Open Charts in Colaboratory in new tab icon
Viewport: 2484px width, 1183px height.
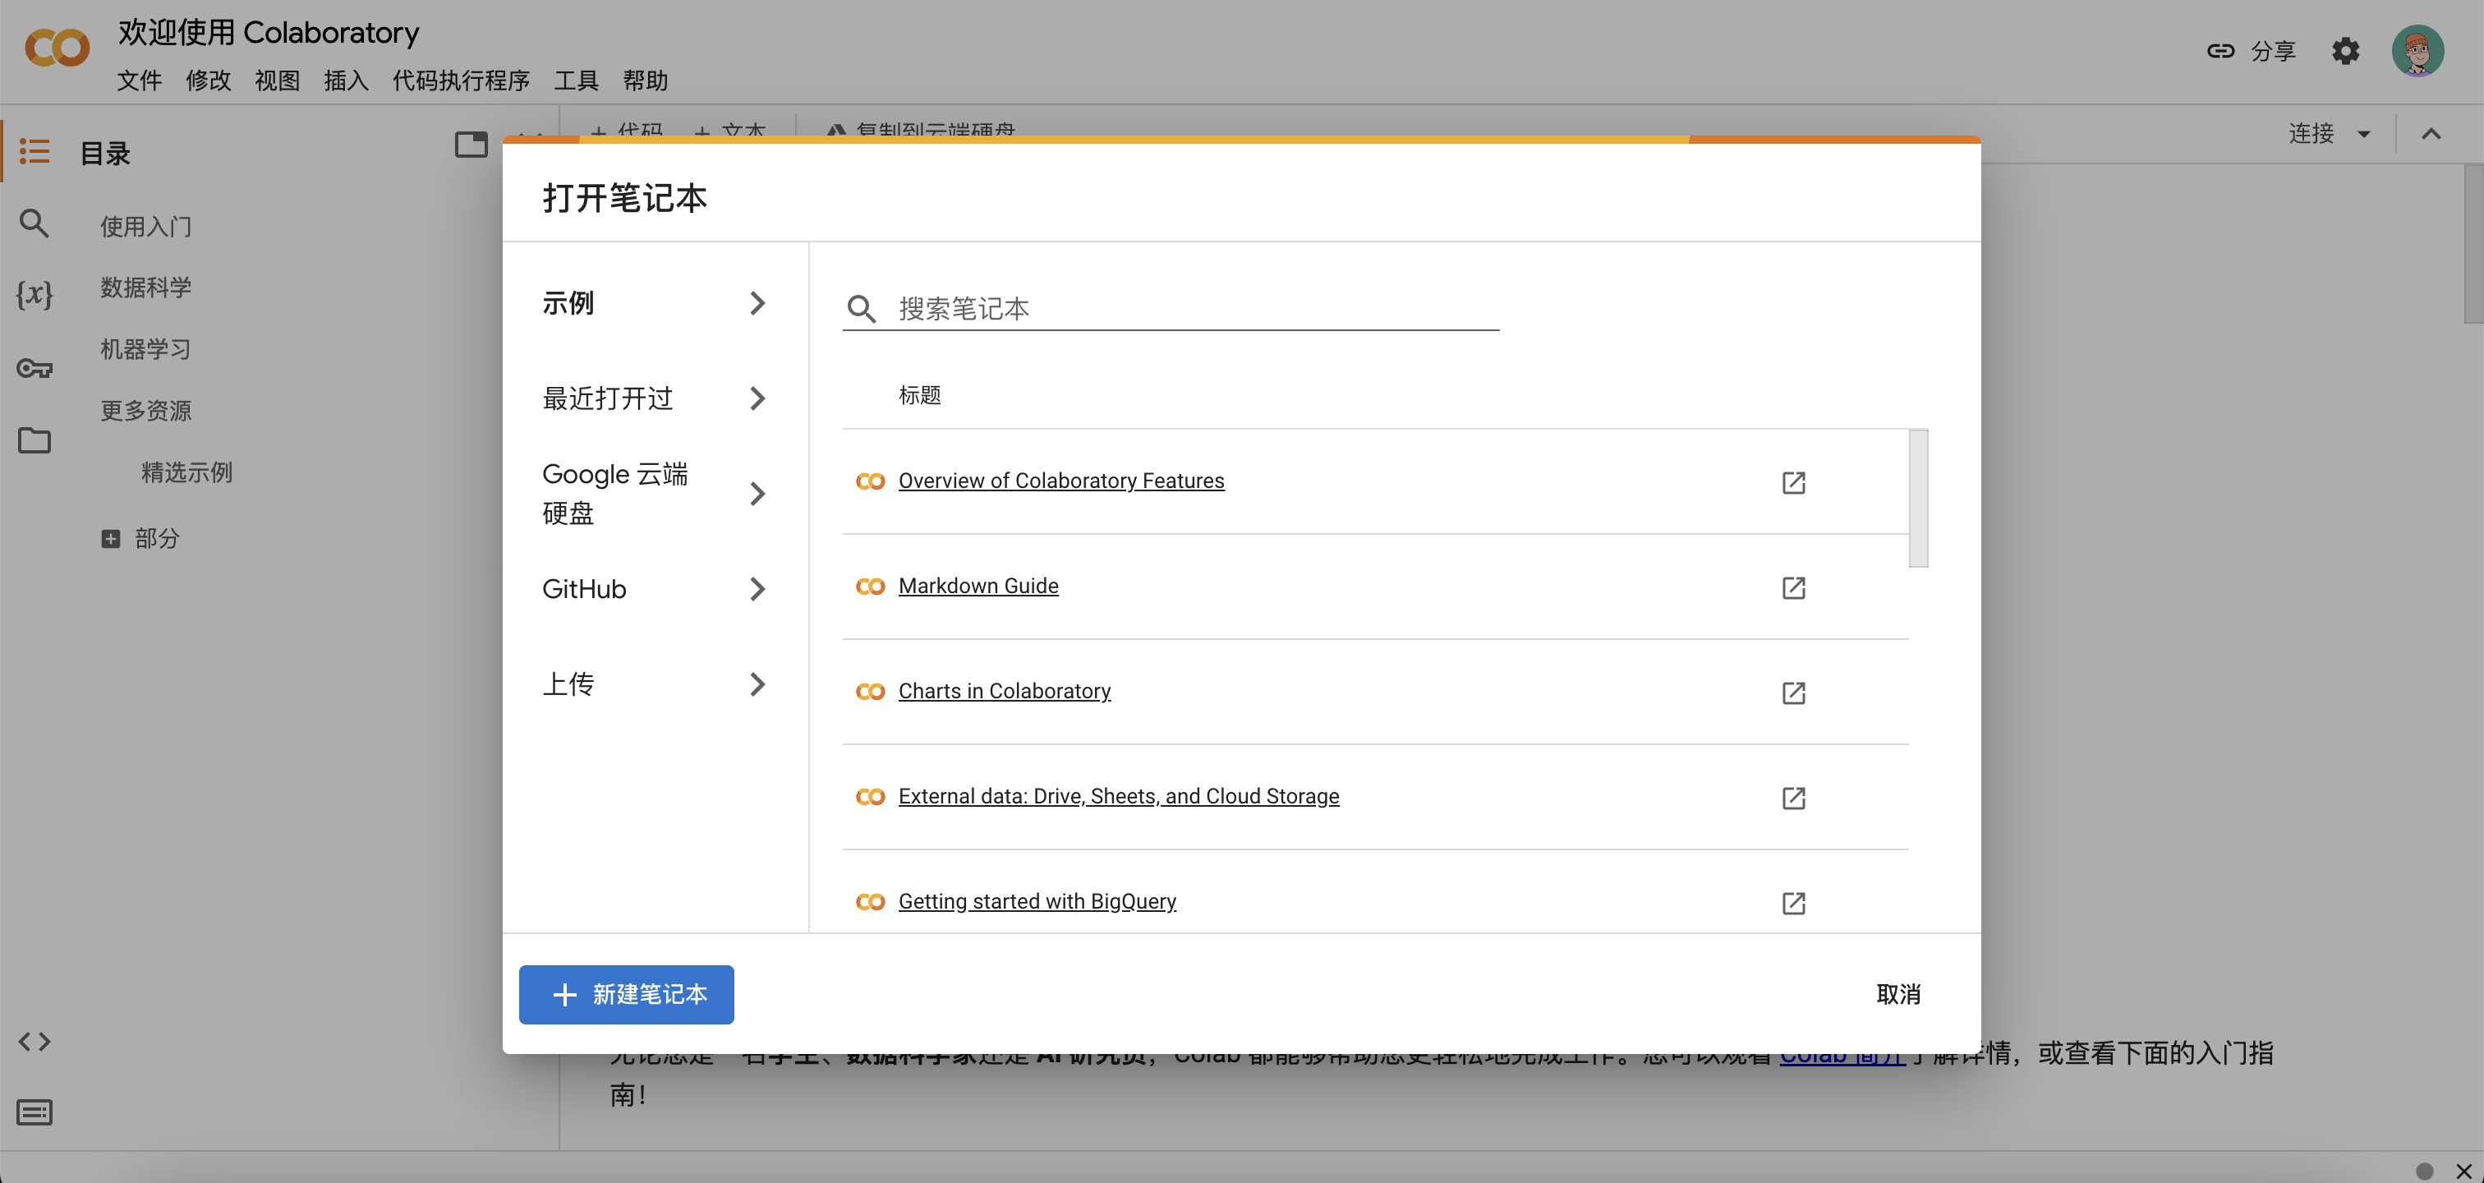[1792, 693]
